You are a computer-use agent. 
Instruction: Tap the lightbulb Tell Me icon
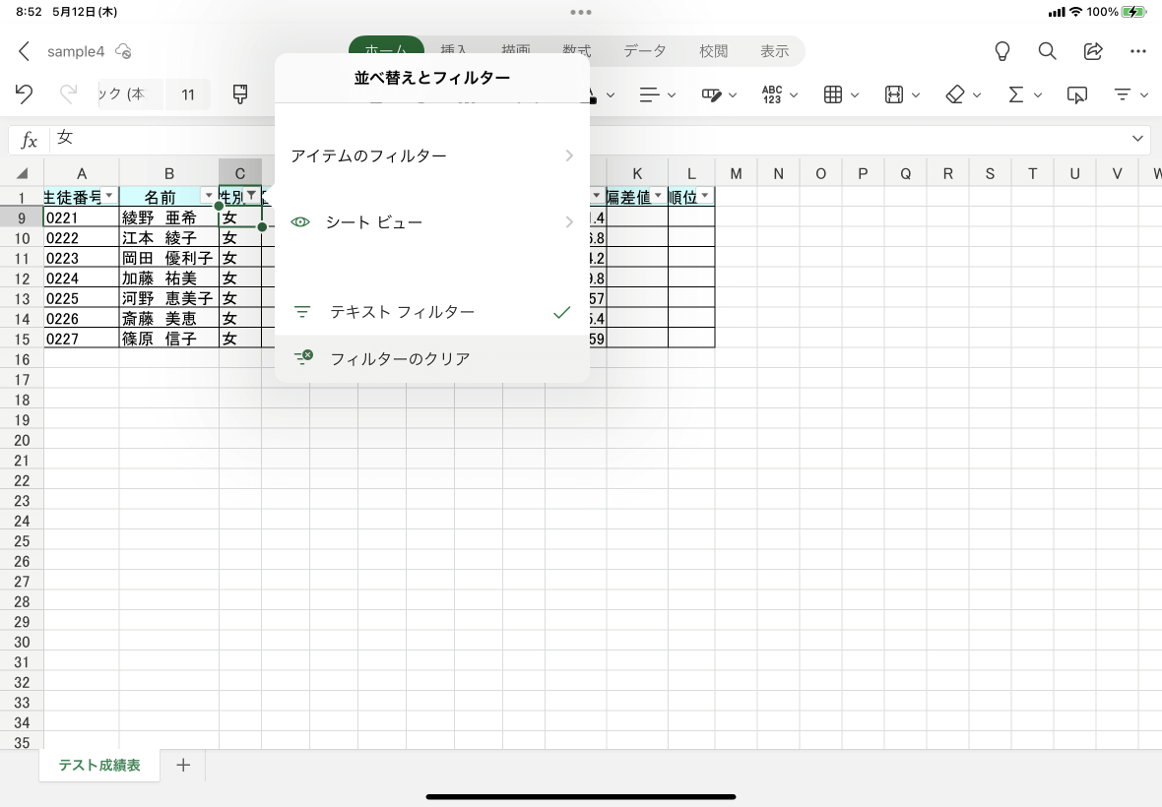coord(1002,51)
